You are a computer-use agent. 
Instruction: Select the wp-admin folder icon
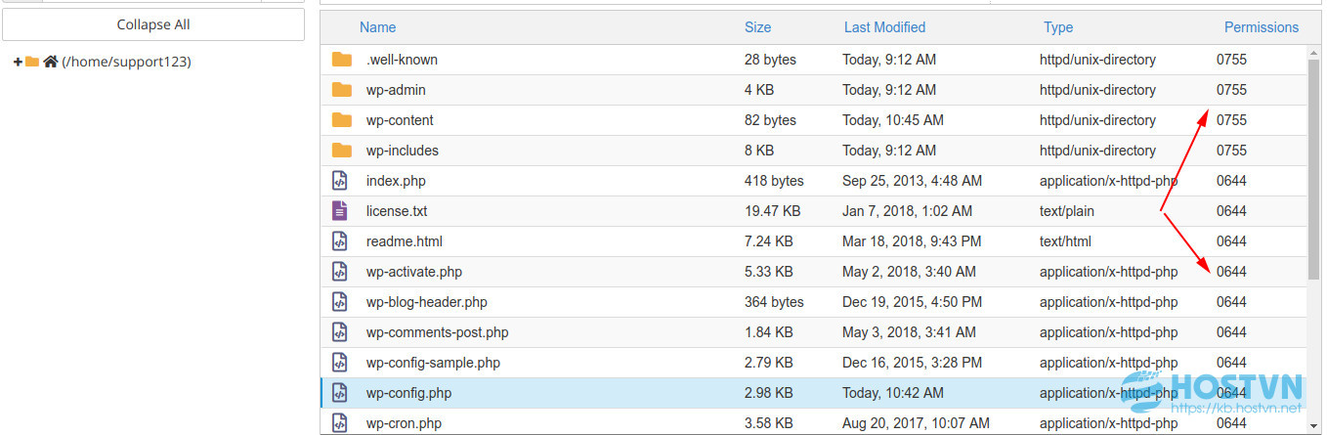(x=341, y=90)
